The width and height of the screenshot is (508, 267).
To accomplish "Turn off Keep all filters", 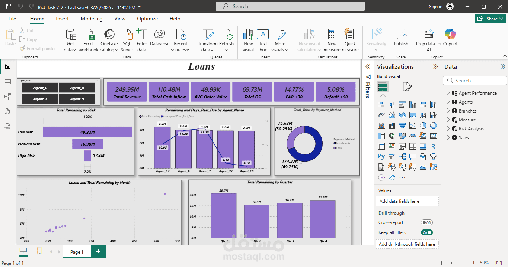I will 426,232.
